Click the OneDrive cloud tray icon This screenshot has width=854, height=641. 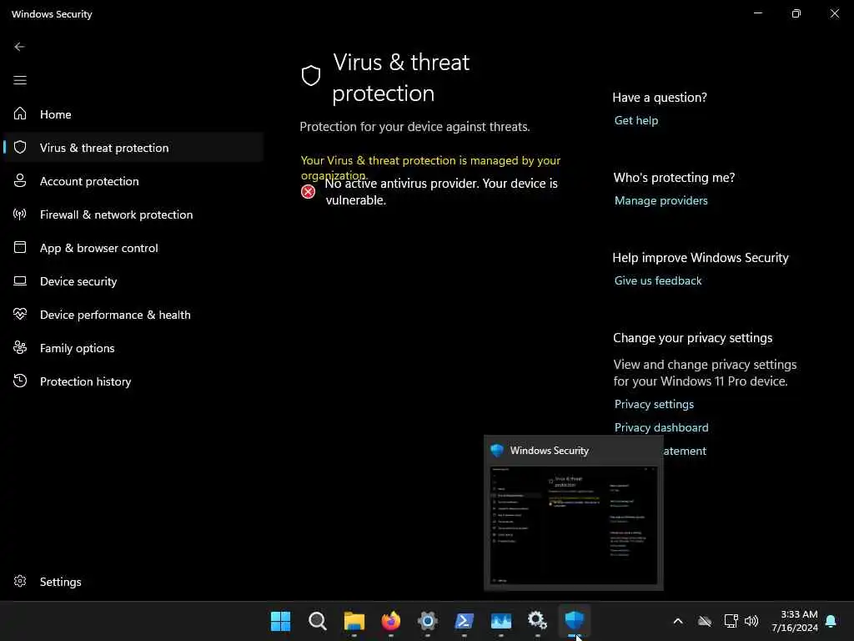pos(705,621)
